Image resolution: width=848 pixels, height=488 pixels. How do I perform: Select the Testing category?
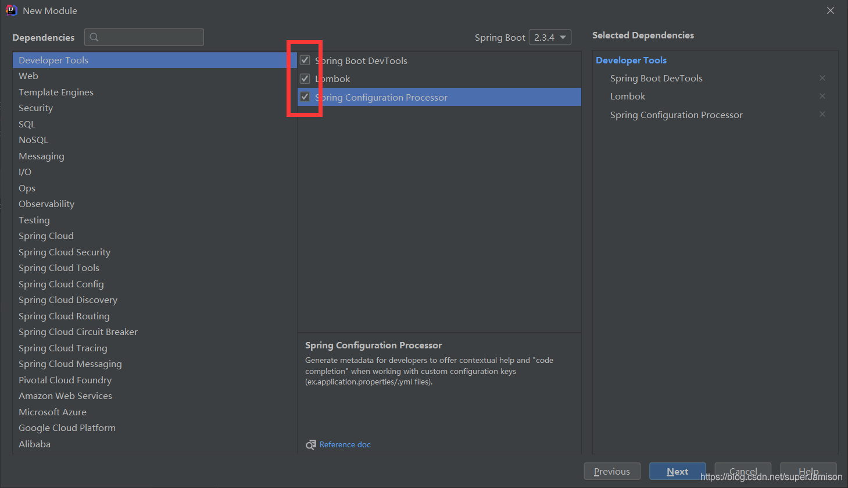155,220
